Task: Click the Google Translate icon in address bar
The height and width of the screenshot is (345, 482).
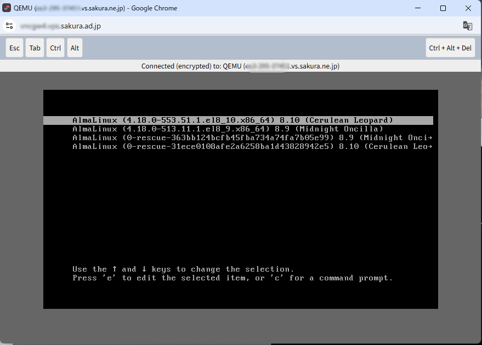Action: tap(467, 26)
